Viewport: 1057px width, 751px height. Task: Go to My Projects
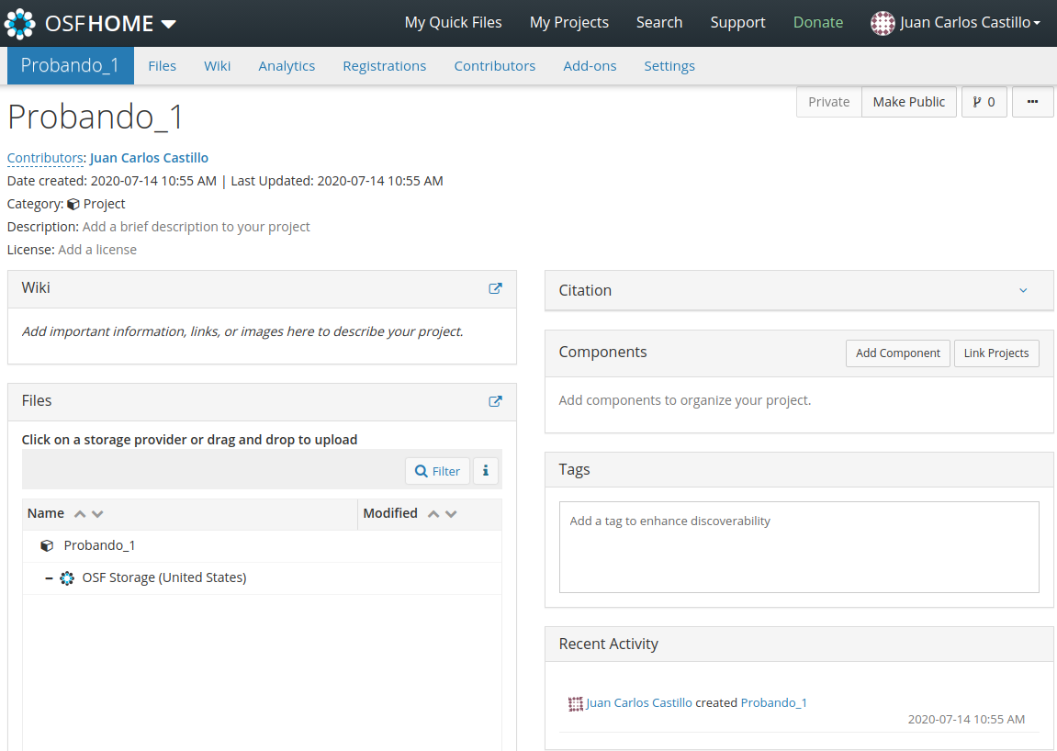[x=569, y=22]
